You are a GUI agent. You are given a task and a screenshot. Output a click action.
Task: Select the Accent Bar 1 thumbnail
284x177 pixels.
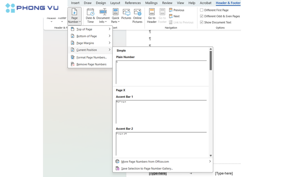(161, 112)
